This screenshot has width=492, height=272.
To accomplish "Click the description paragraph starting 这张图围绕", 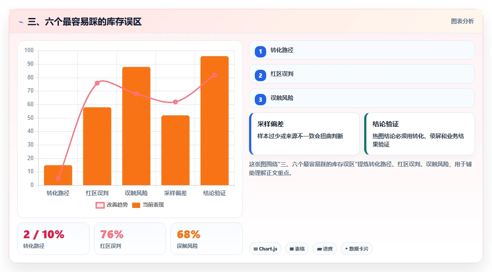I will point(361,168).
